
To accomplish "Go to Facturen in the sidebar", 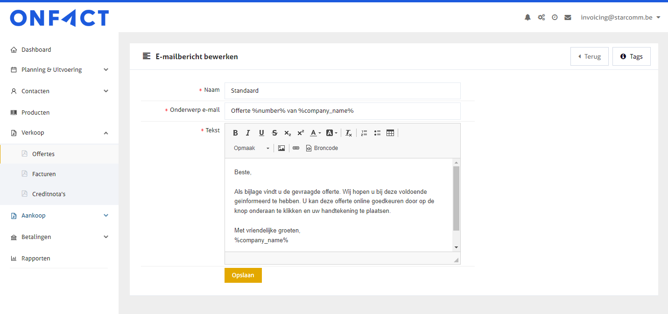I will (x=44, y=174).
